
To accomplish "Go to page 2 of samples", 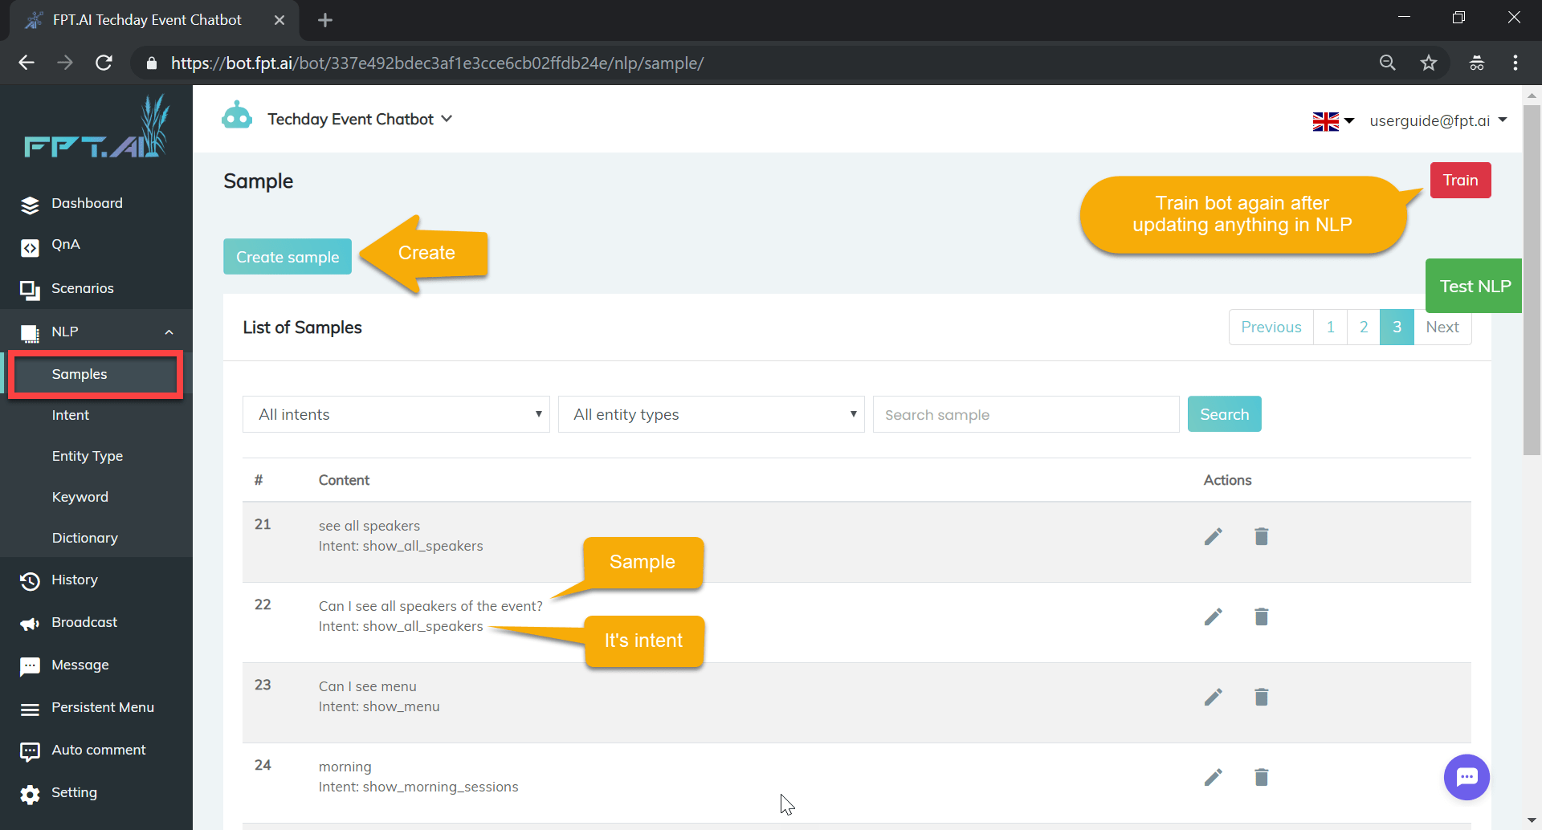I will click(1364, 327).
